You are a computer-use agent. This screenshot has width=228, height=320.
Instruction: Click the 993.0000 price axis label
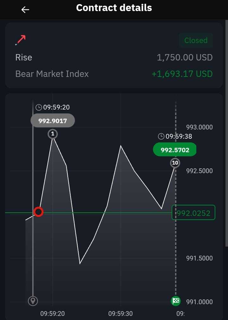tap(199, 127)
